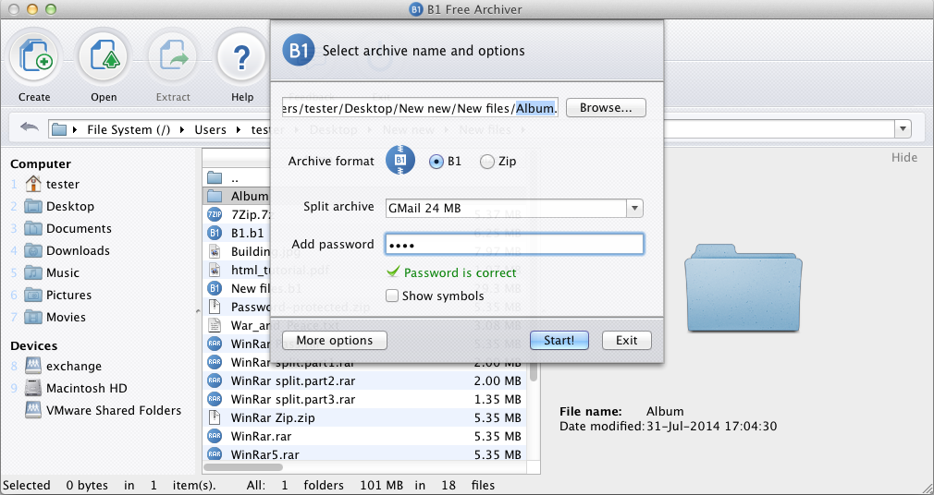Click the Help question mark icon
Screen dimensions: 934x495
pyautogui.click(x=242, y=57)
